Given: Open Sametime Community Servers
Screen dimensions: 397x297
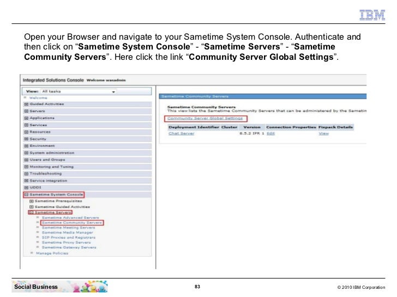Looking at the screenshot, I should [x=71, y=222].
